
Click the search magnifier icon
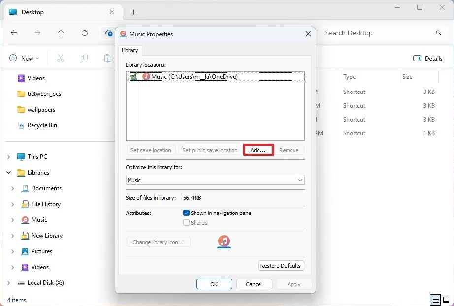(x=438, y=33)
